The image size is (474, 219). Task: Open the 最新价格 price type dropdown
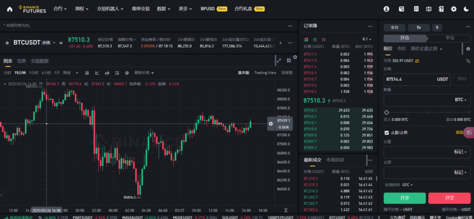point(144,73)
